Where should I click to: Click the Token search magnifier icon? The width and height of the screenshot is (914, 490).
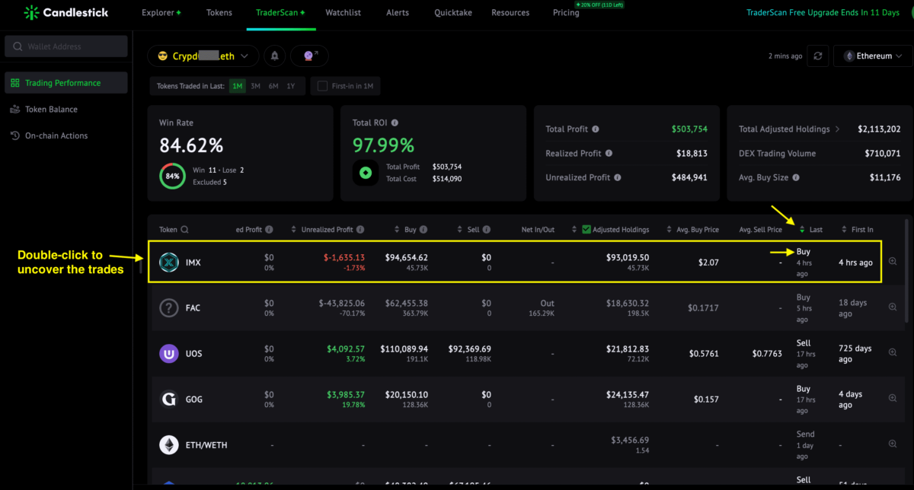(x=184, y=230)
